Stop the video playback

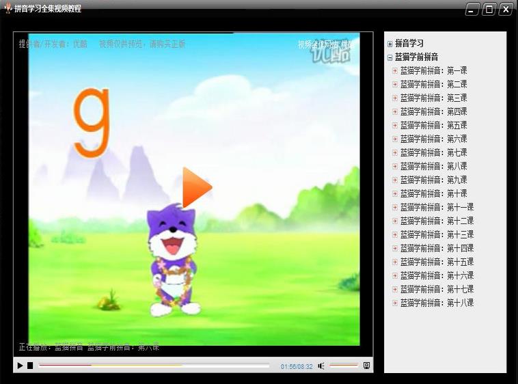click(30, 366)
